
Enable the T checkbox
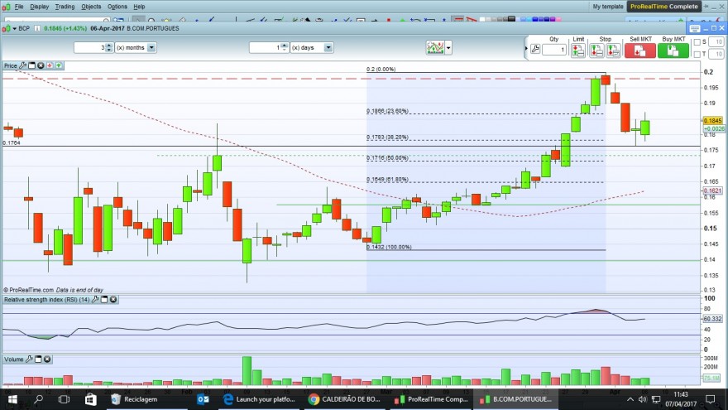click(697, 54)
